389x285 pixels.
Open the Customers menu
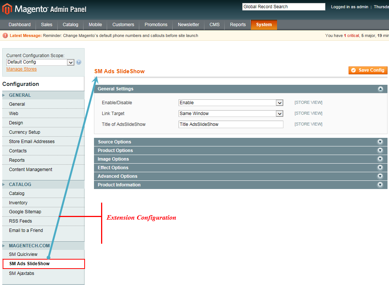point(123,25)
